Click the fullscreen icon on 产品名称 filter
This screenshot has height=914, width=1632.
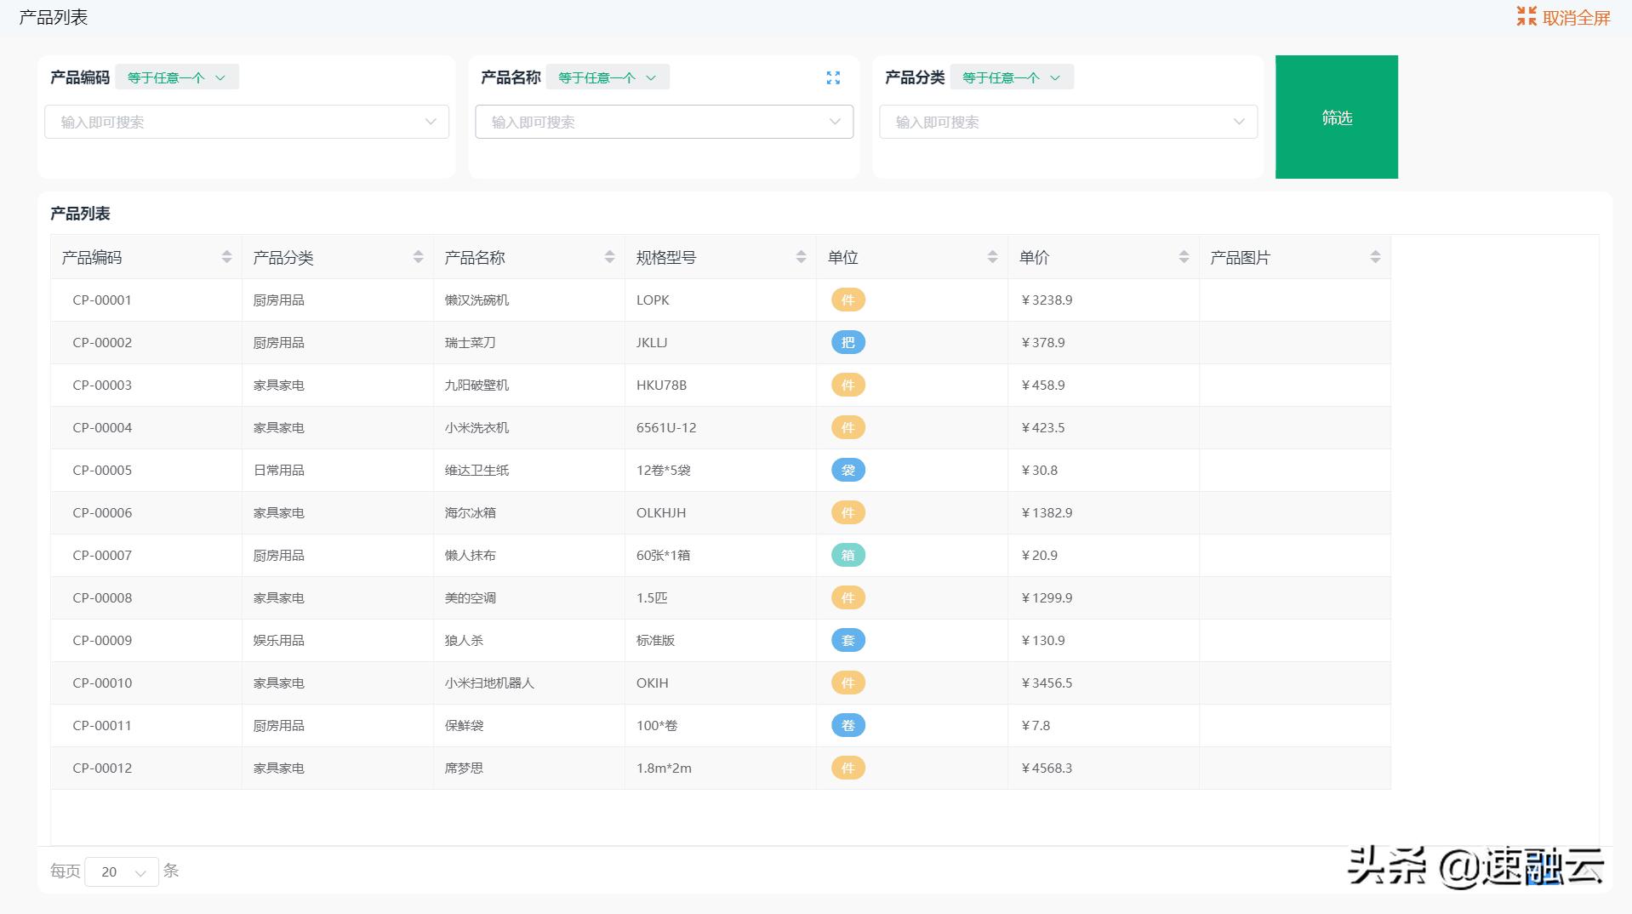pos(834,77)
